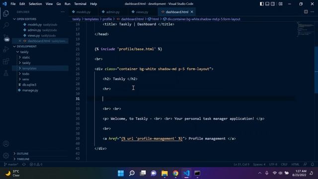Collapse the taskly root folder
318x179 pixels.
pyautogui.click(x=24, y=52)
